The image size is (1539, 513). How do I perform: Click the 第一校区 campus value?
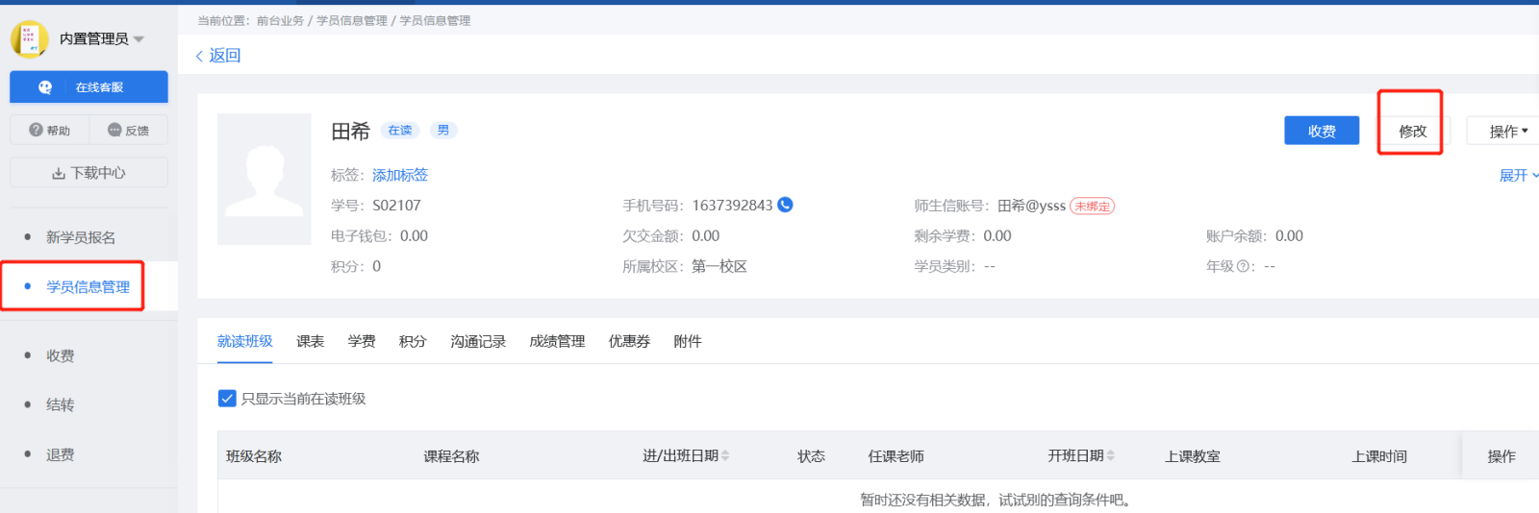pyautogui.click(x=719, y=266)
